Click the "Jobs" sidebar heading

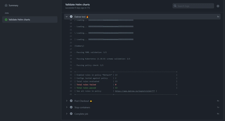pos(7,13)
